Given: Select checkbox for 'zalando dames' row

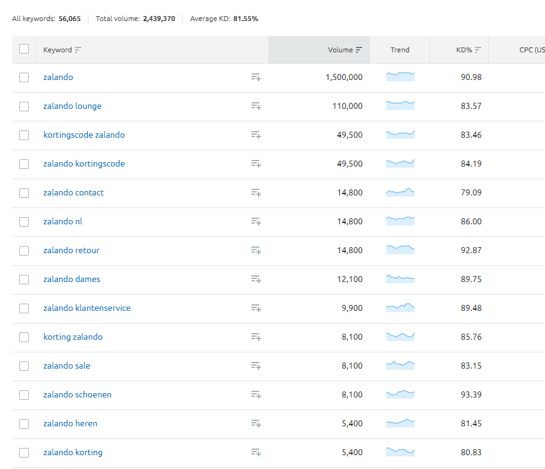Looking at the screenshot, I should 24,279.
